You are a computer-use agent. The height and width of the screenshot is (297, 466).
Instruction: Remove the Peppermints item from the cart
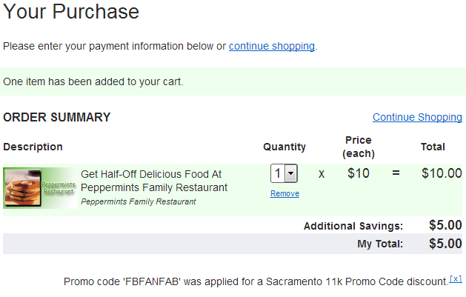click(284, 193)
